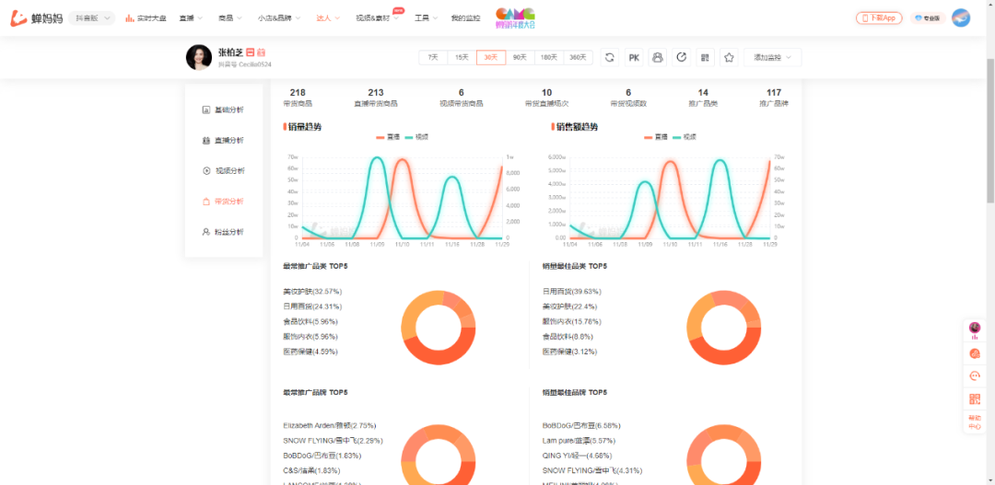Viewport: 995px width, 485px height.
Task: Click the 218 带货商品 statistic
Action: 298,98
